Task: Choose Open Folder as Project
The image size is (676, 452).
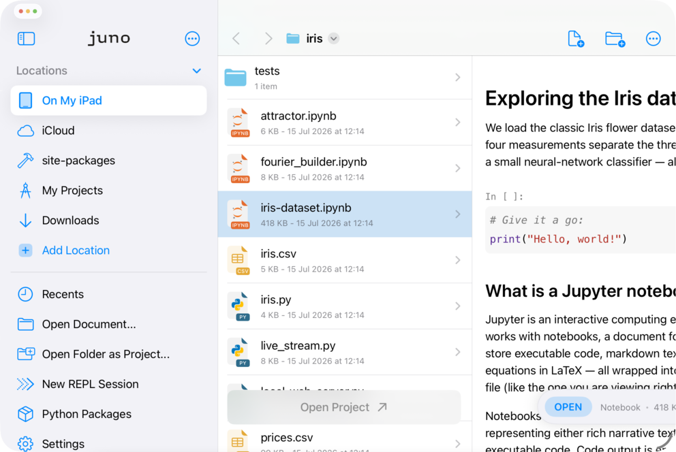Action: pos(108,354)
